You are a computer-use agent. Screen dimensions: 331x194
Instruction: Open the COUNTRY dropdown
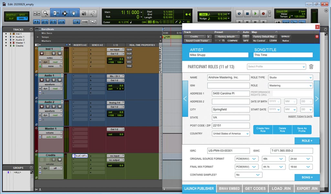[231, 134]
